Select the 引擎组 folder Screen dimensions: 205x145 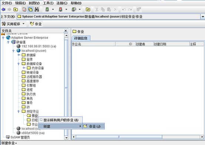pyautogui.click(x=31, y=85)
